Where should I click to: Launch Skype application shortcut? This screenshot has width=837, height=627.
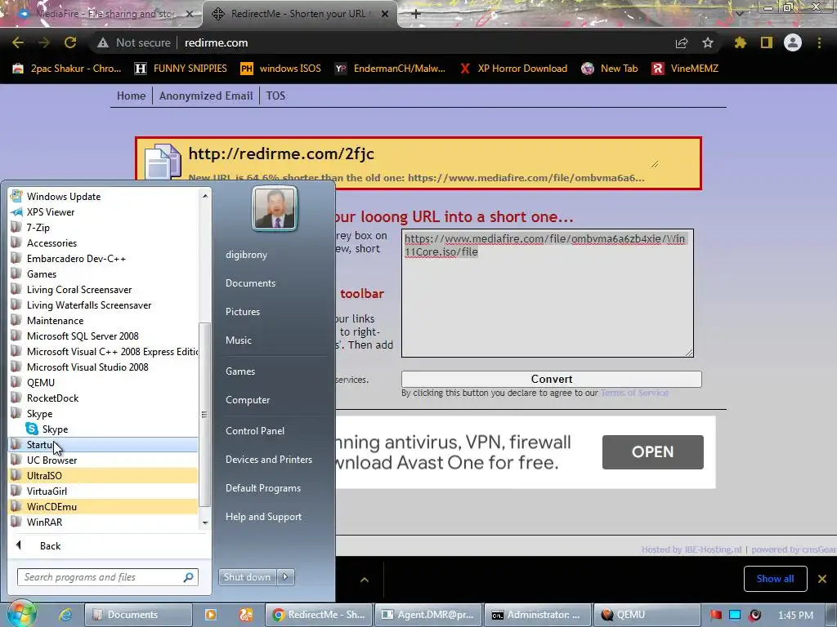[x=104, y=429]
